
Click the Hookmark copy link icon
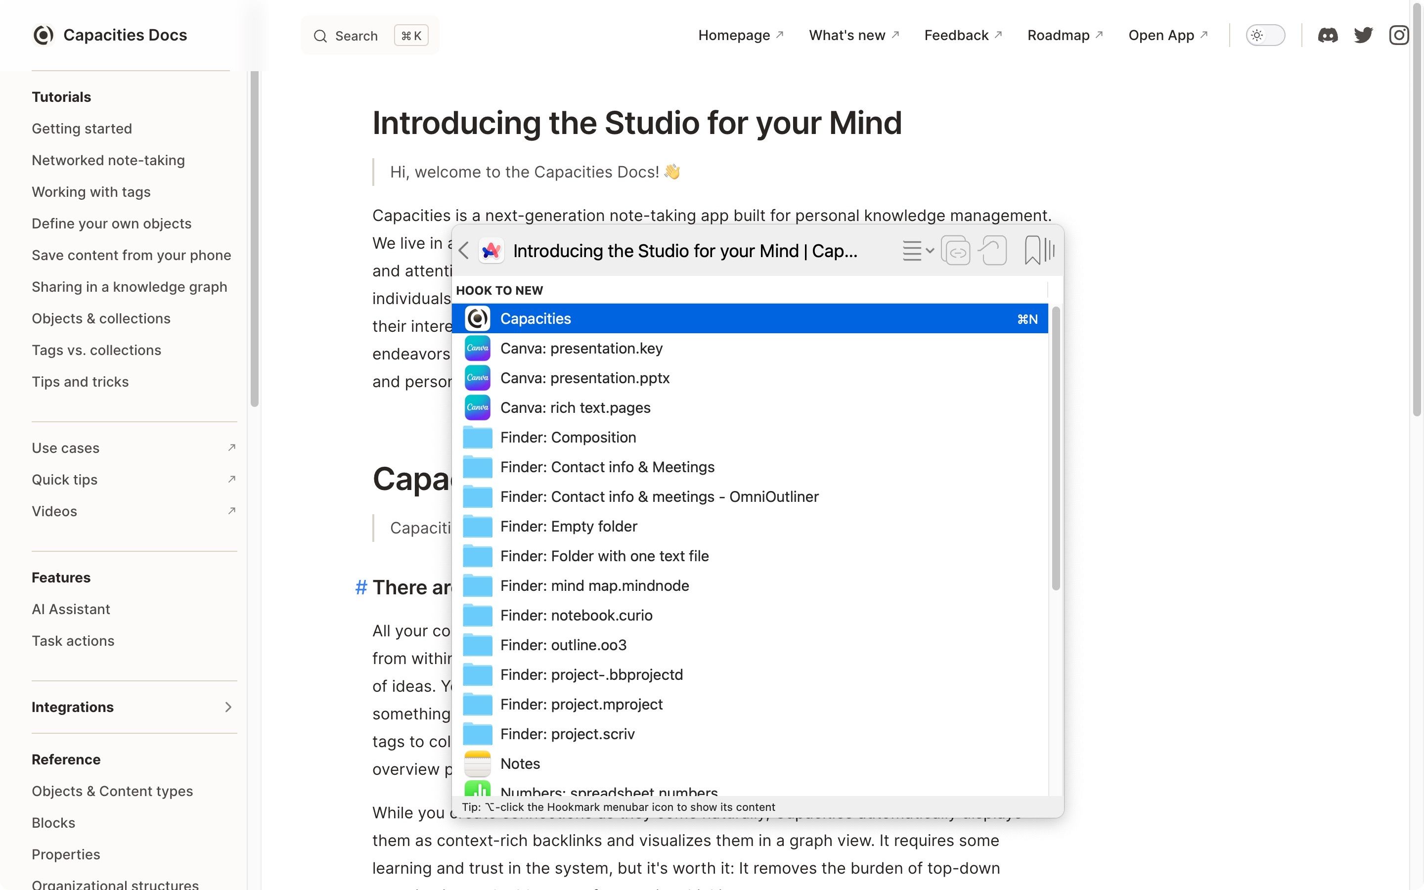956,251
